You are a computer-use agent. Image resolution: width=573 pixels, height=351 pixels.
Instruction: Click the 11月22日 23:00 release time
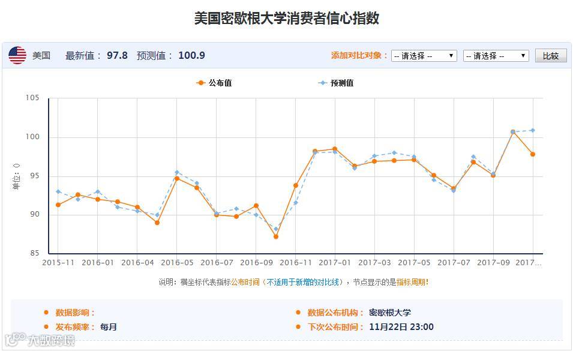click(401, 327)
